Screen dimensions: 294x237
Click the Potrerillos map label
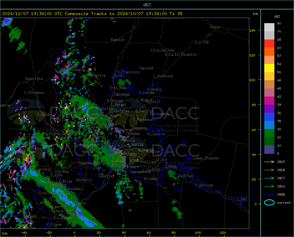click(x=60, y=134)
